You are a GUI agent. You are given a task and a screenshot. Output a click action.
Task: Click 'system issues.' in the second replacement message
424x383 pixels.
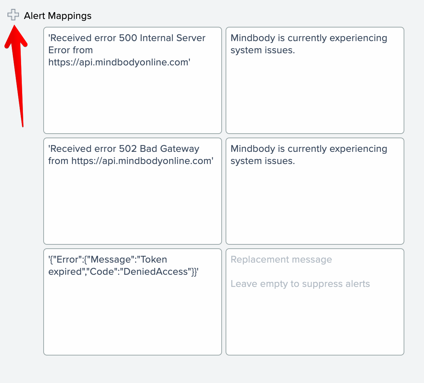[262, 161]
